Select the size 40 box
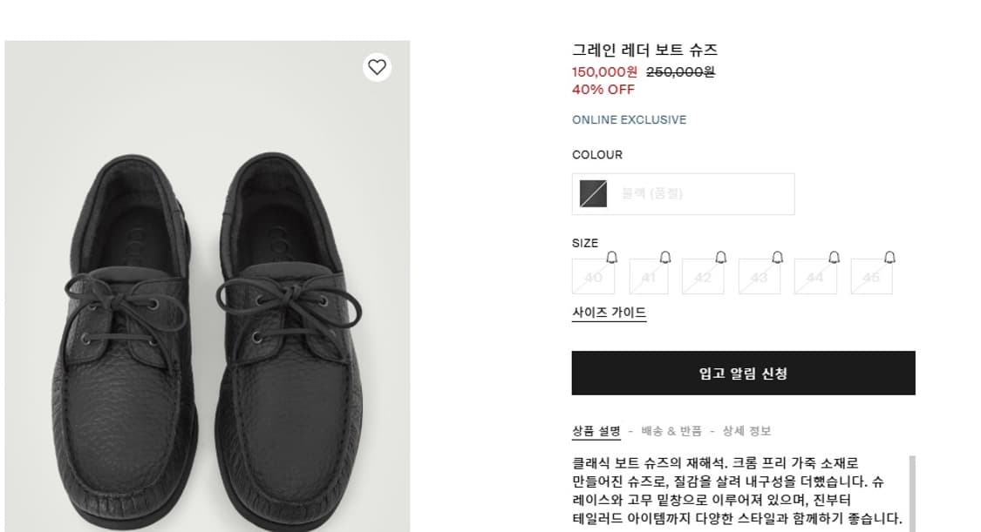 pyautogui.click(x=593, y=277)
